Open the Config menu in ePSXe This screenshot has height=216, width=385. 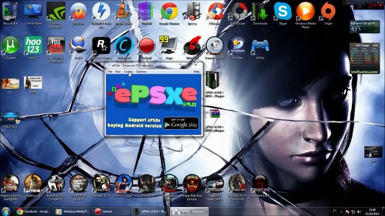click(128, 72)
